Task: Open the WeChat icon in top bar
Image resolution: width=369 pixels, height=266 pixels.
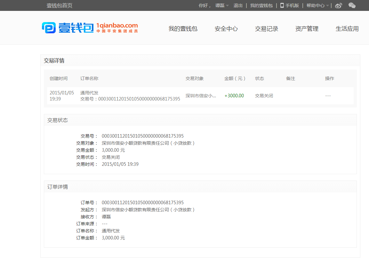Action: coord(352,5)
